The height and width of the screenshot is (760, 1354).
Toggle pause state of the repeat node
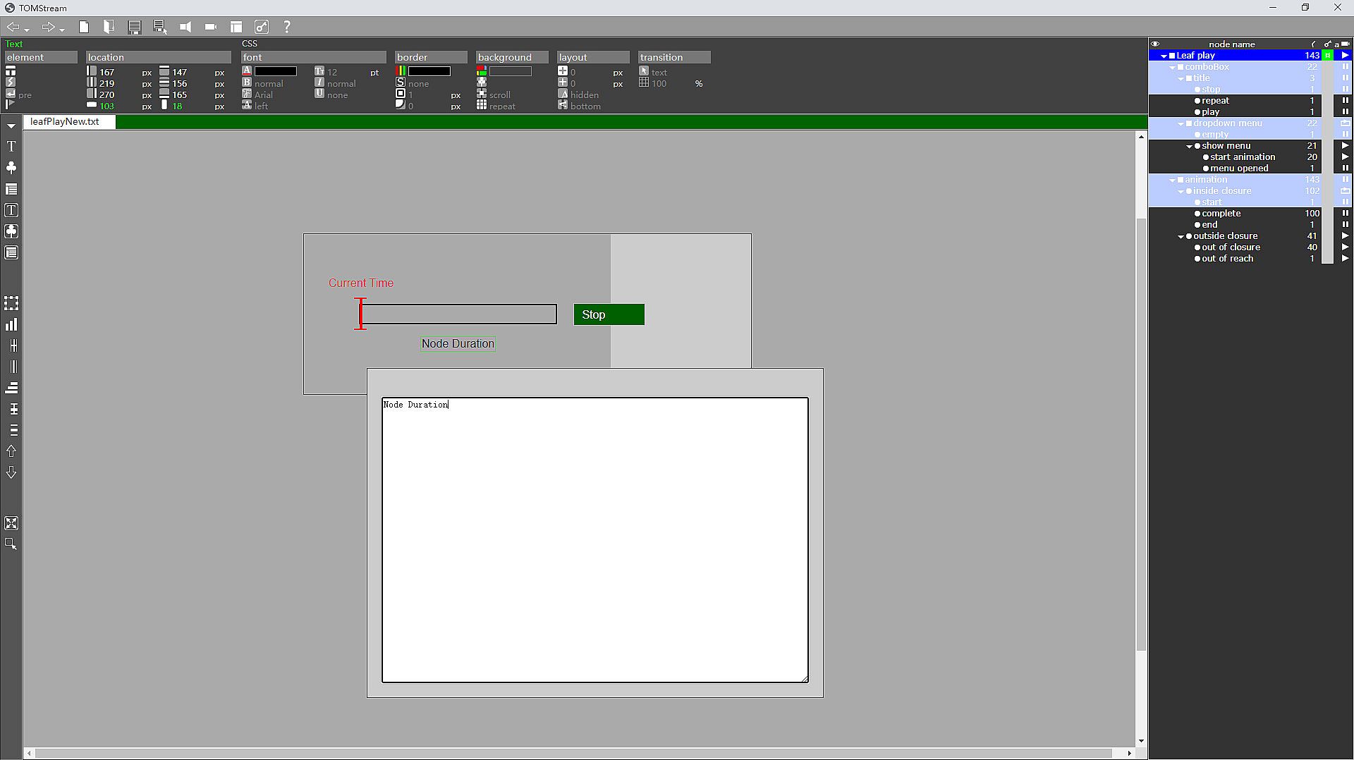[1346, 100]
